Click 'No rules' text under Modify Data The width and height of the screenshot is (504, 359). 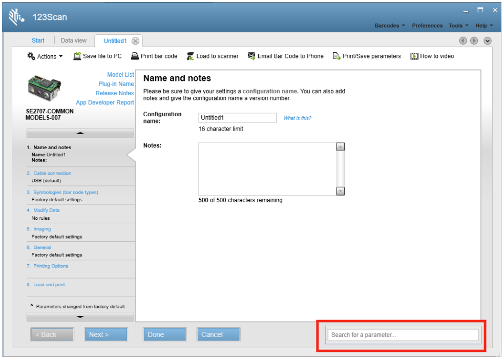coord(40,218)
